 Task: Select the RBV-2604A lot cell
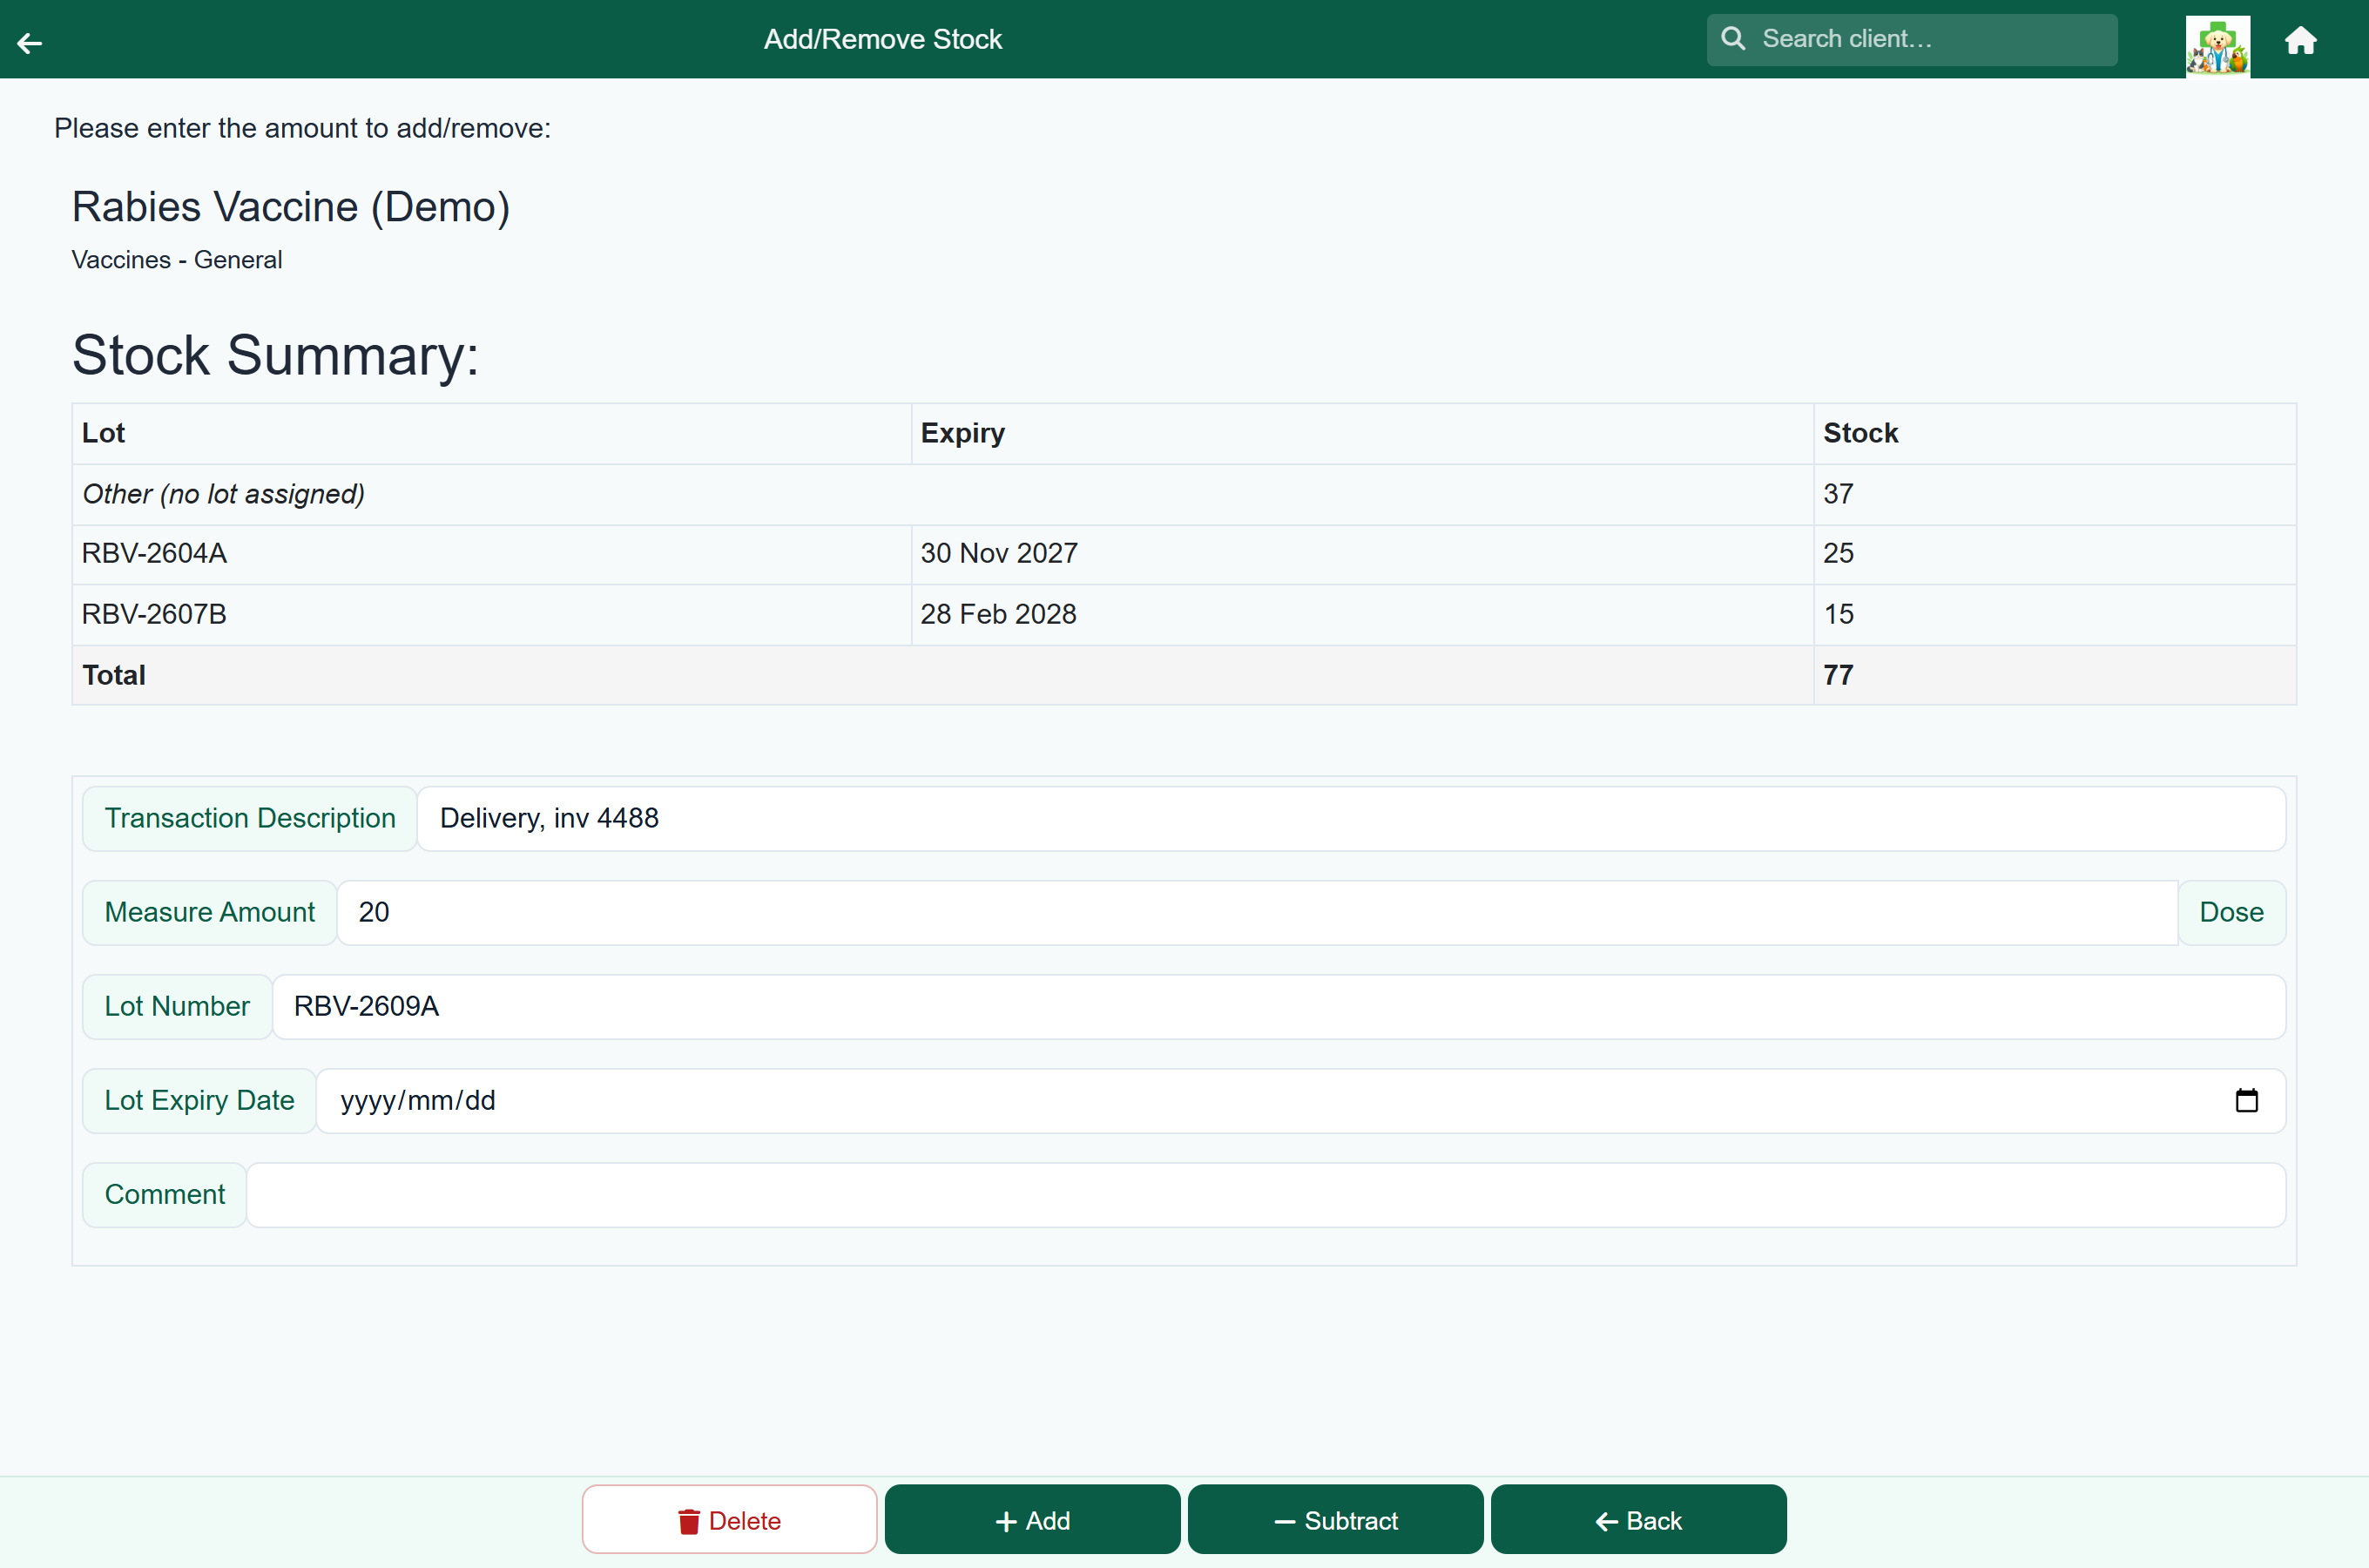point(492,553)
